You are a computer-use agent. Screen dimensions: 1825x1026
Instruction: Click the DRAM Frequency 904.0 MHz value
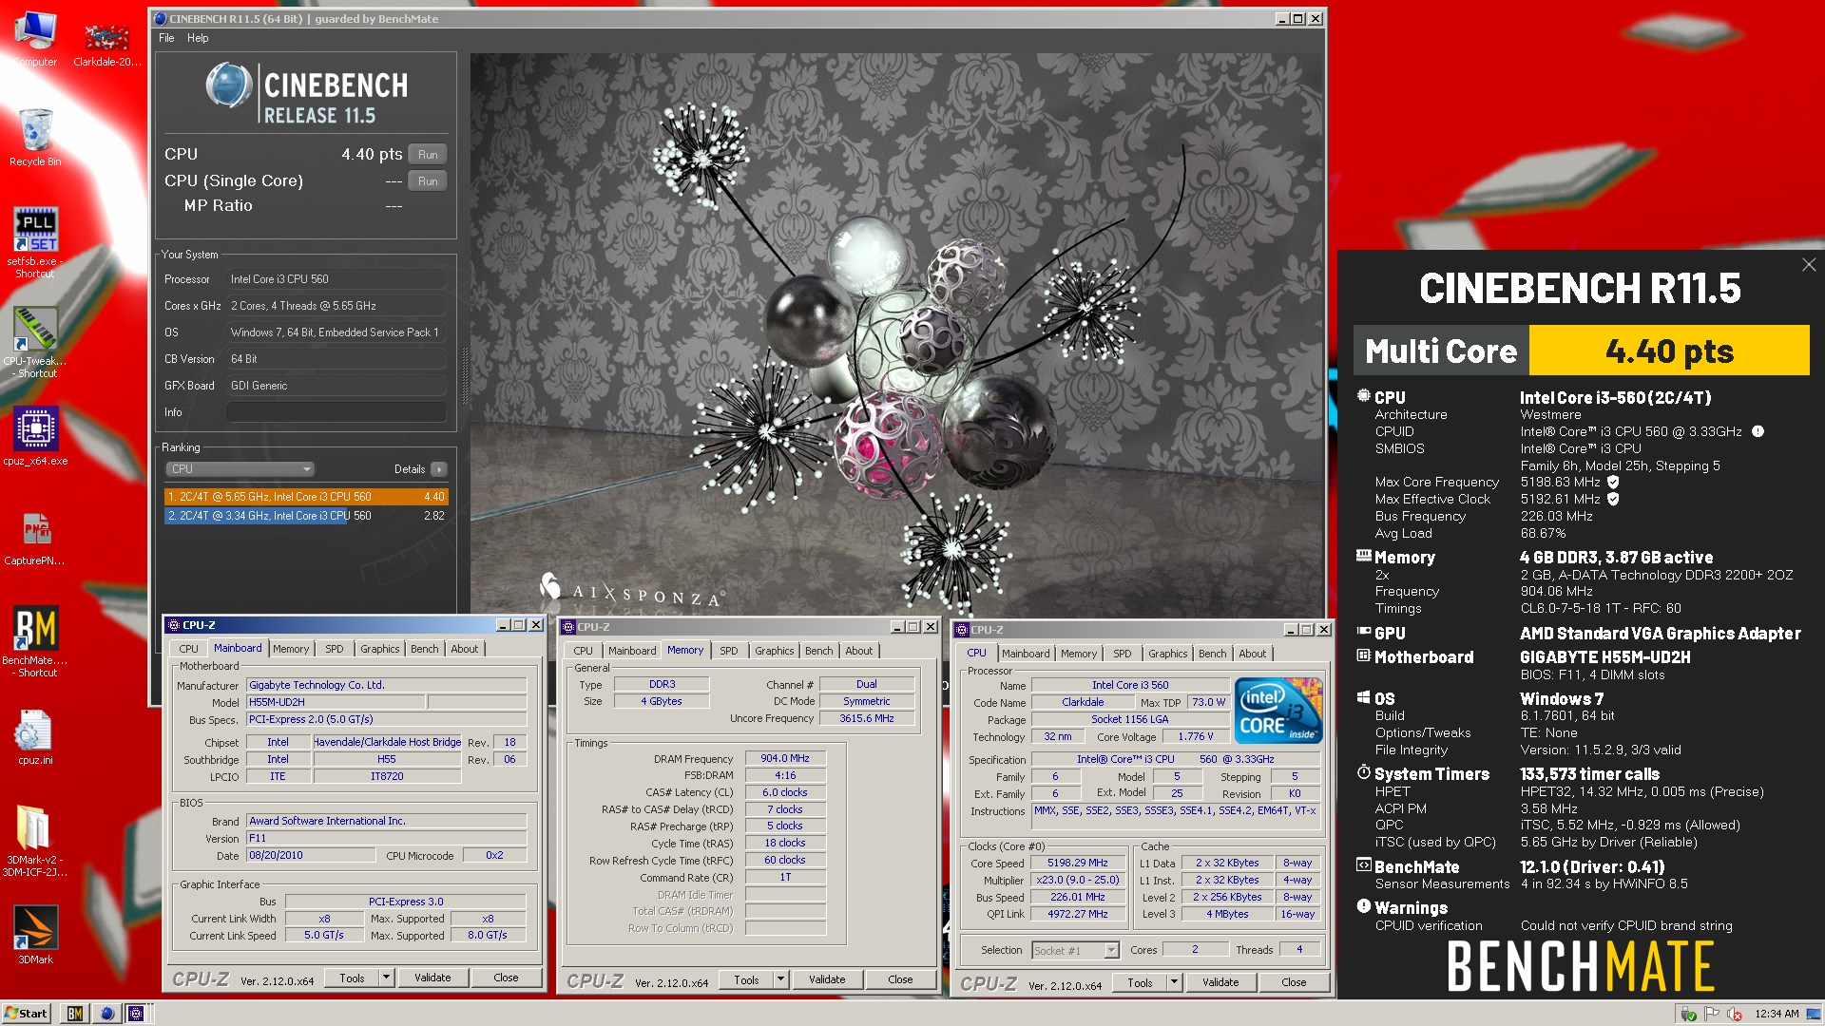[x=785, y=758]
